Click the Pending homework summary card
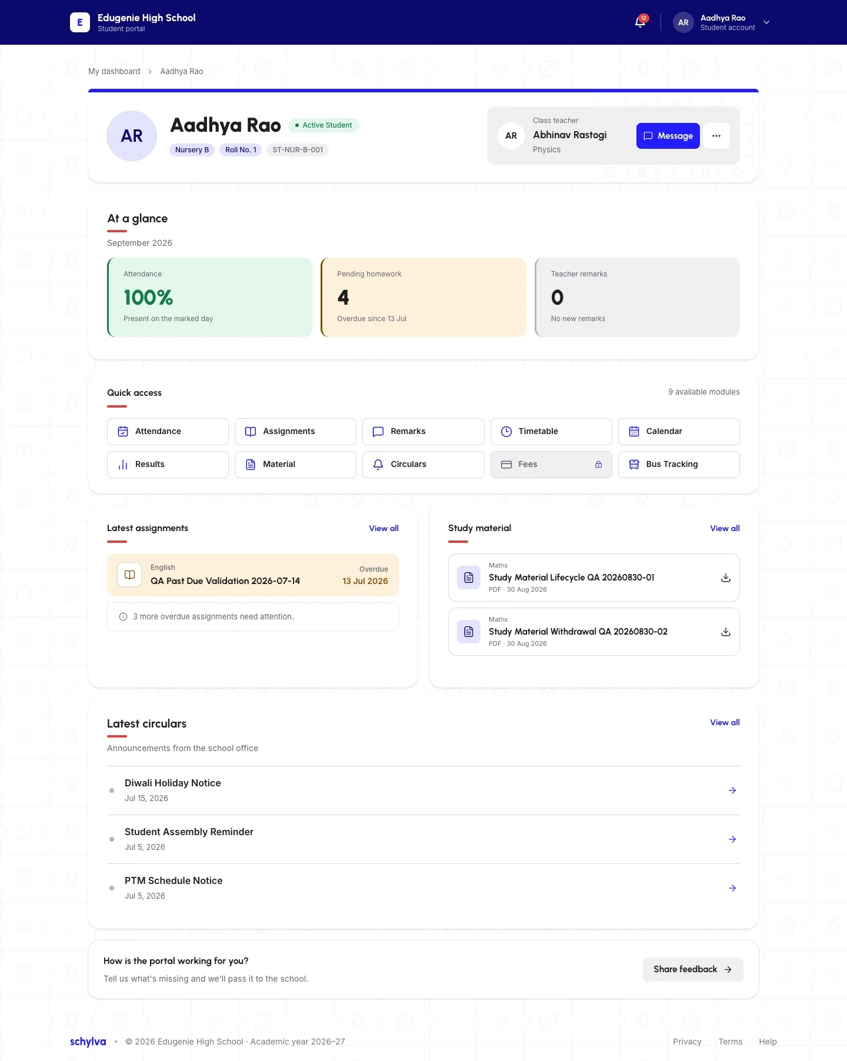The image size is (847, 1061). click(x=423, y=297)
